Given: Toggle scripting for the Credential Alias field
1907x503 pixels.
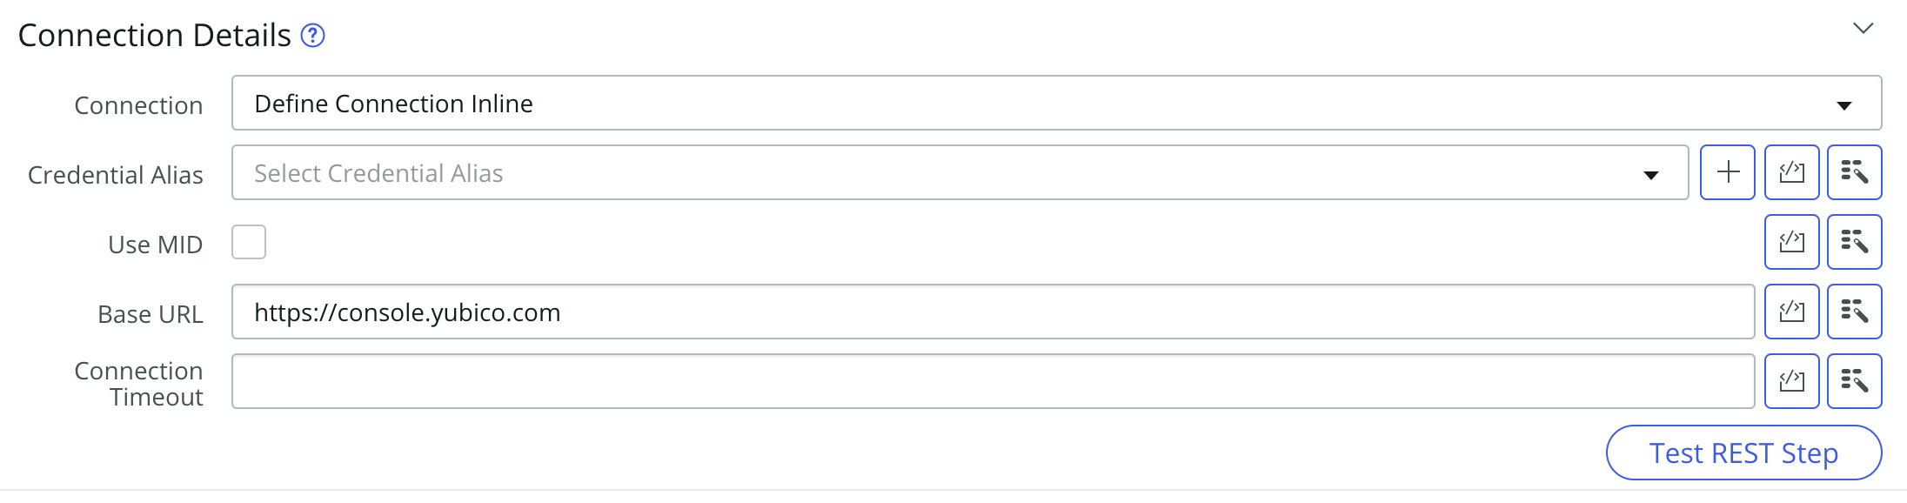Looking at the screenshot, I should [x=1791, y=172].
